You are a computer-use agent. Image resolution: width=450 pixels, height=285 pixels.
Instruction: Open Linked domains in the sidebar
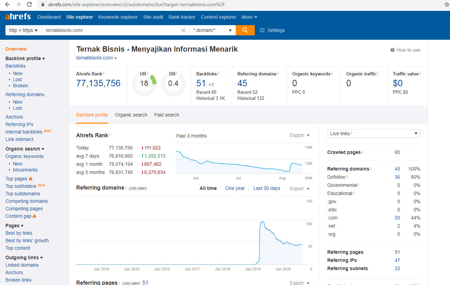[x=22, y=265]
